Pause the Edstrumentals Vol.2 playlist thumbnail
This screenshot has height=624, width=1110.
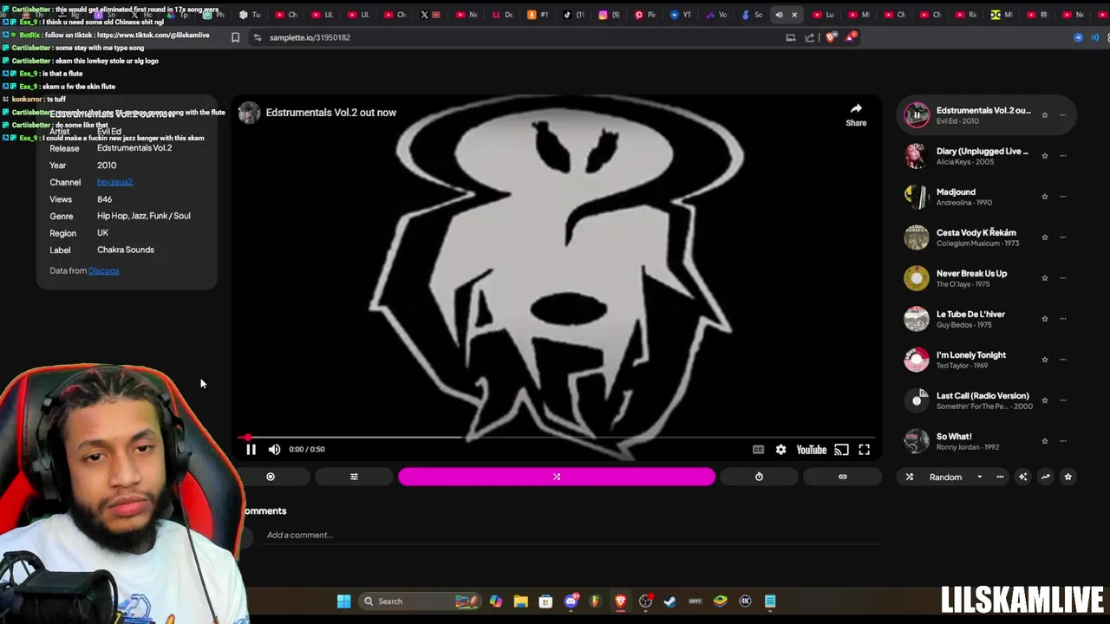click(x=917, y=114)
